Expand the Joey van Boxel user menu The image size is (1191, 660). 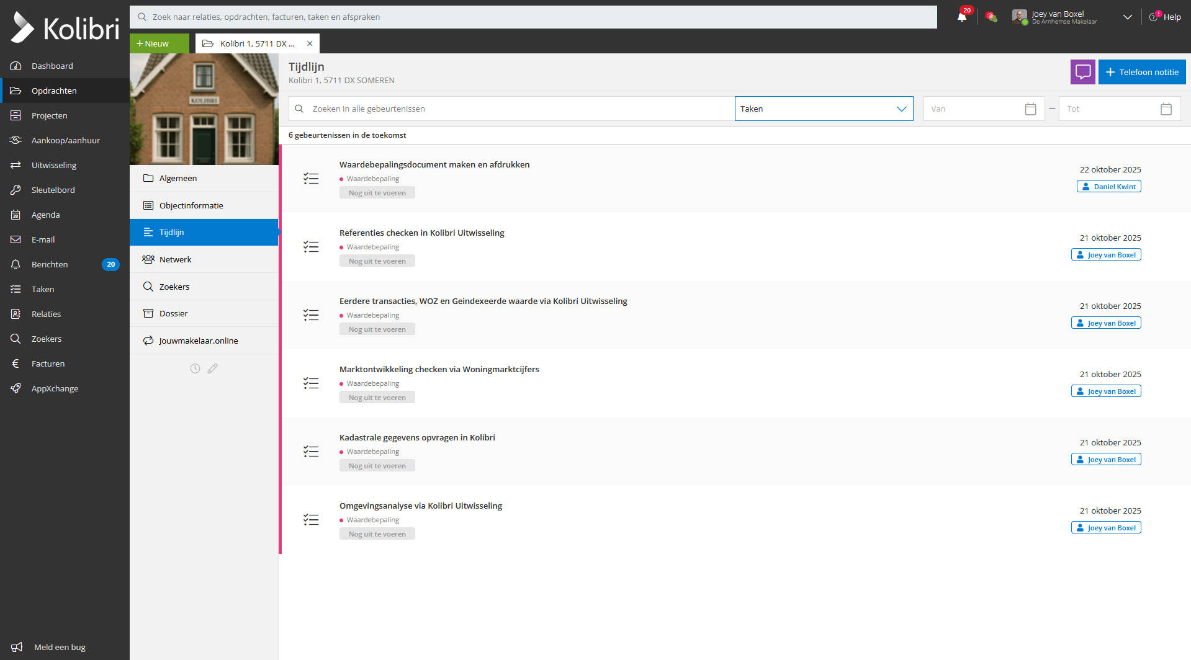tap(1127, 17)
